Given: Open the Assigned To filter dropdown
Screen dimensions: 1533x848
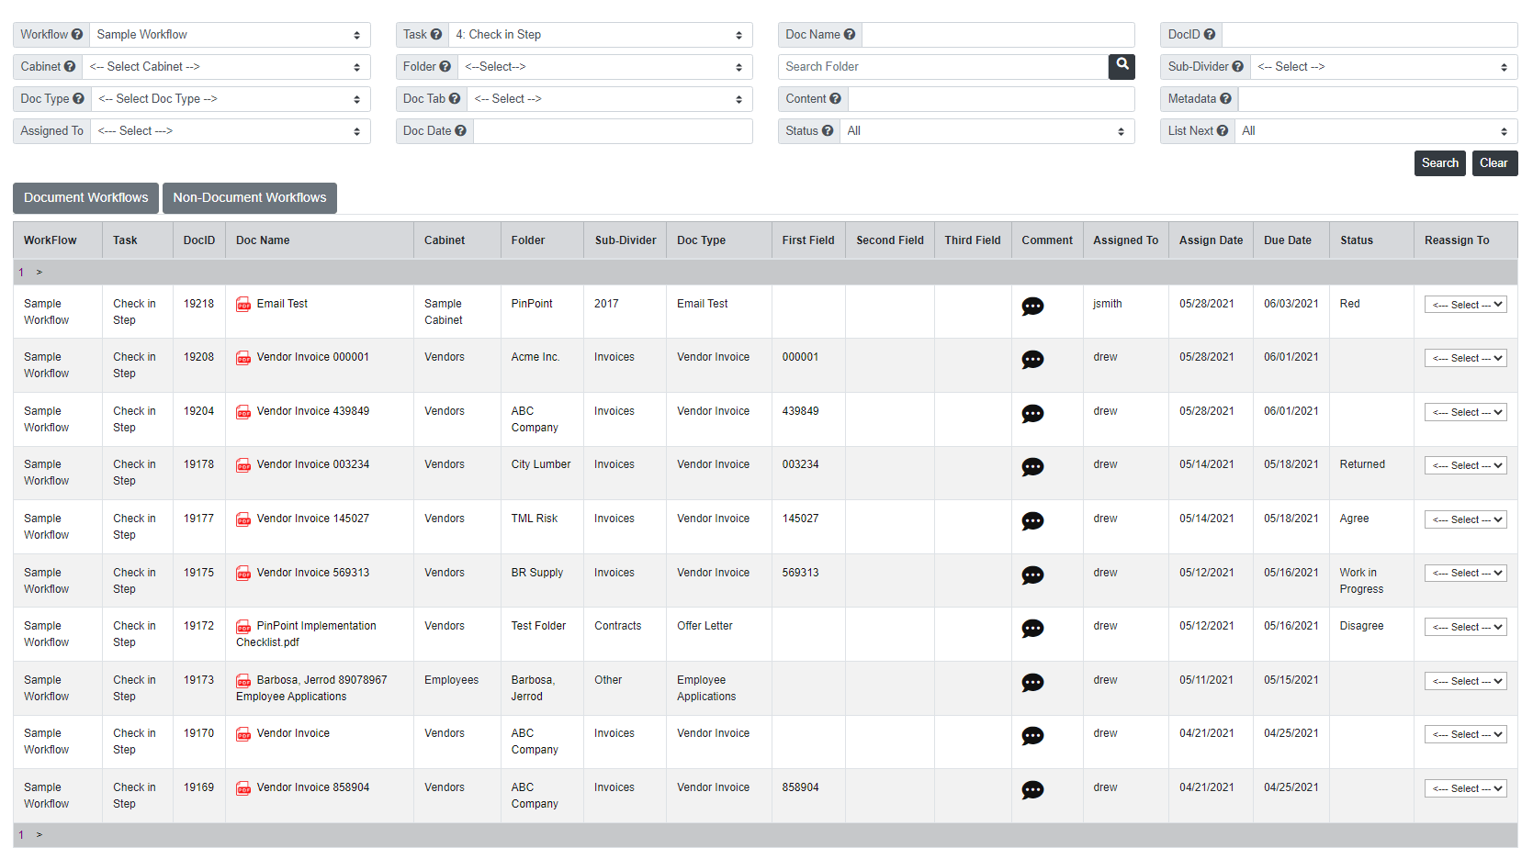Looking at the screenshot, I should (x=231, y=131).
